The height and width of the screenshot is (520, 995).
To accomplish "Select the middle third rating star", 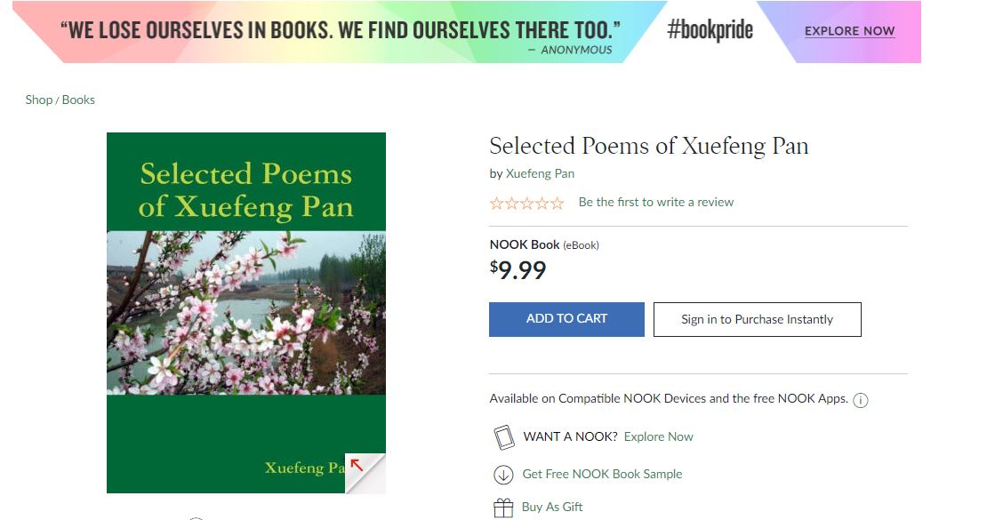I will click(x=527, y=204).
